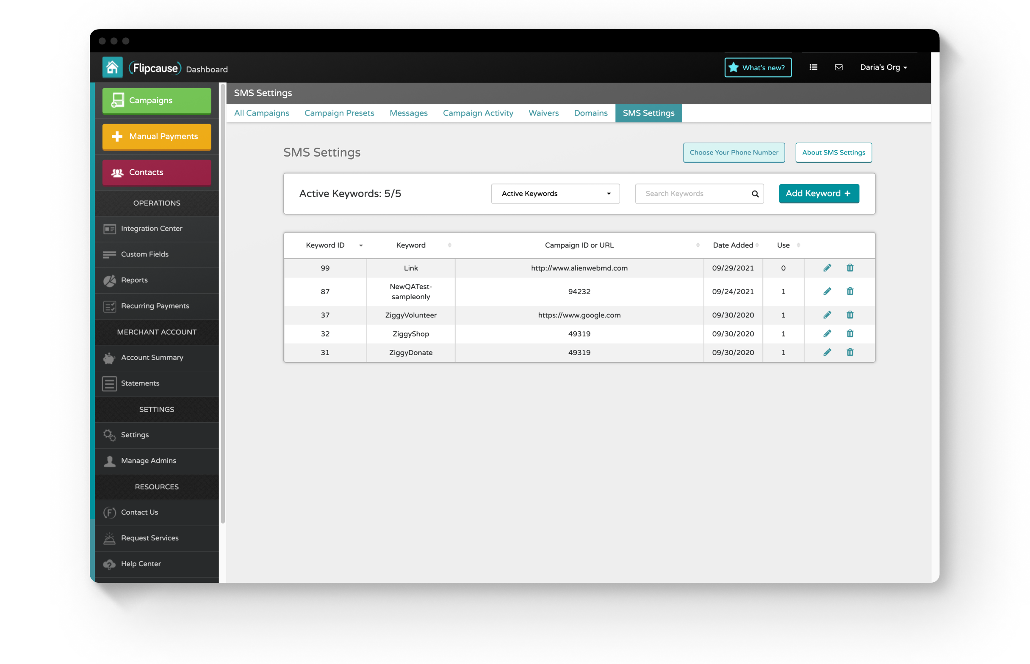Edit the NewQATest-sampleonly keyword pencil icon
This screenshot has width=1030, height=664.
[827, 292]
